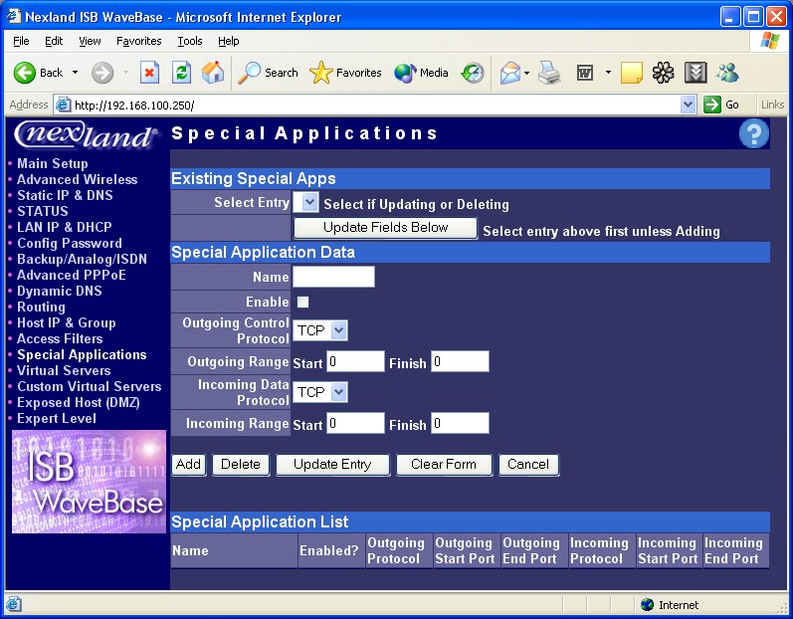This screenshot has height=619, width=793.
Task: Open Advanced PPPoE page
Action: 72,275
